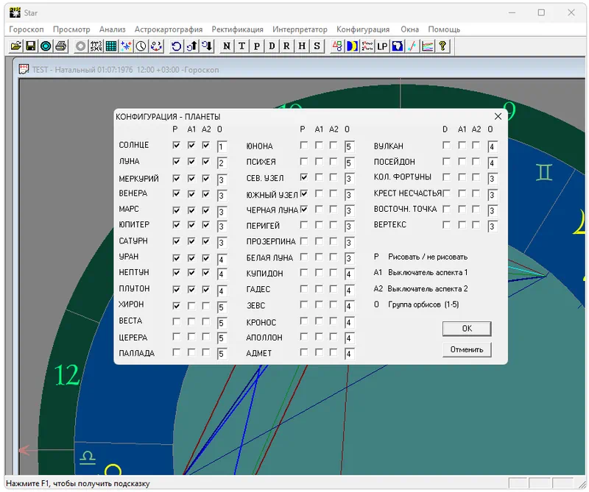The image size is (589, 492).
Task: Click the down-arrow step toolbar icon
Action: click(x=207, y=46)
